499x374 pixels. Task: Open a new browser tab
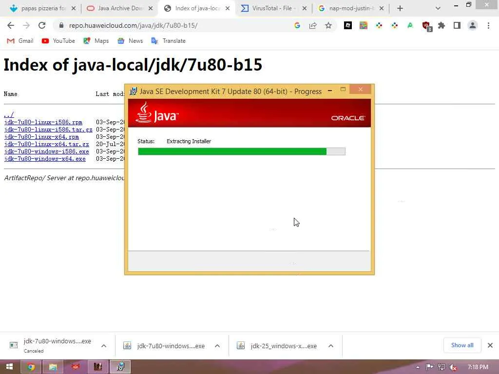400,8
